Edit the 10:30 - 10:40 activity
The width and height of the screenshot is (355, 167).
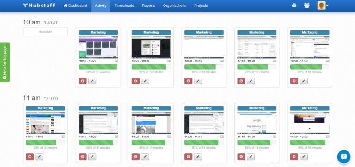click(198, 81)
